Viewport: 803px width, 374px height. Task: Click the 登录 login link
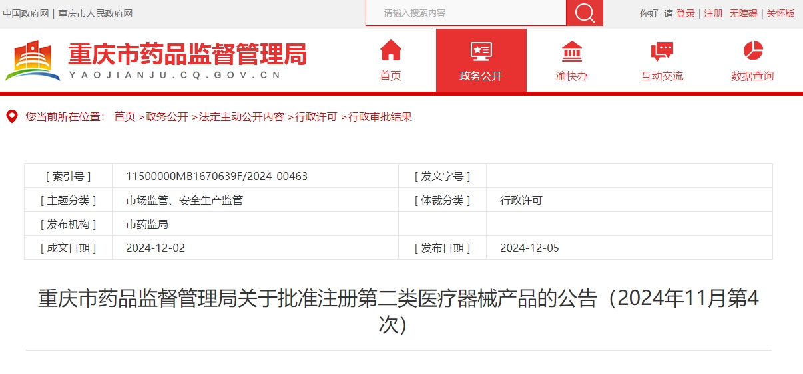click(x=685, y=13)
